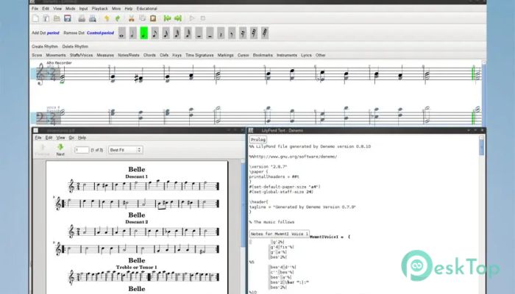
Task: Select the sixteenth rest button
Action: pyautogui.click(x=243, y=33)
